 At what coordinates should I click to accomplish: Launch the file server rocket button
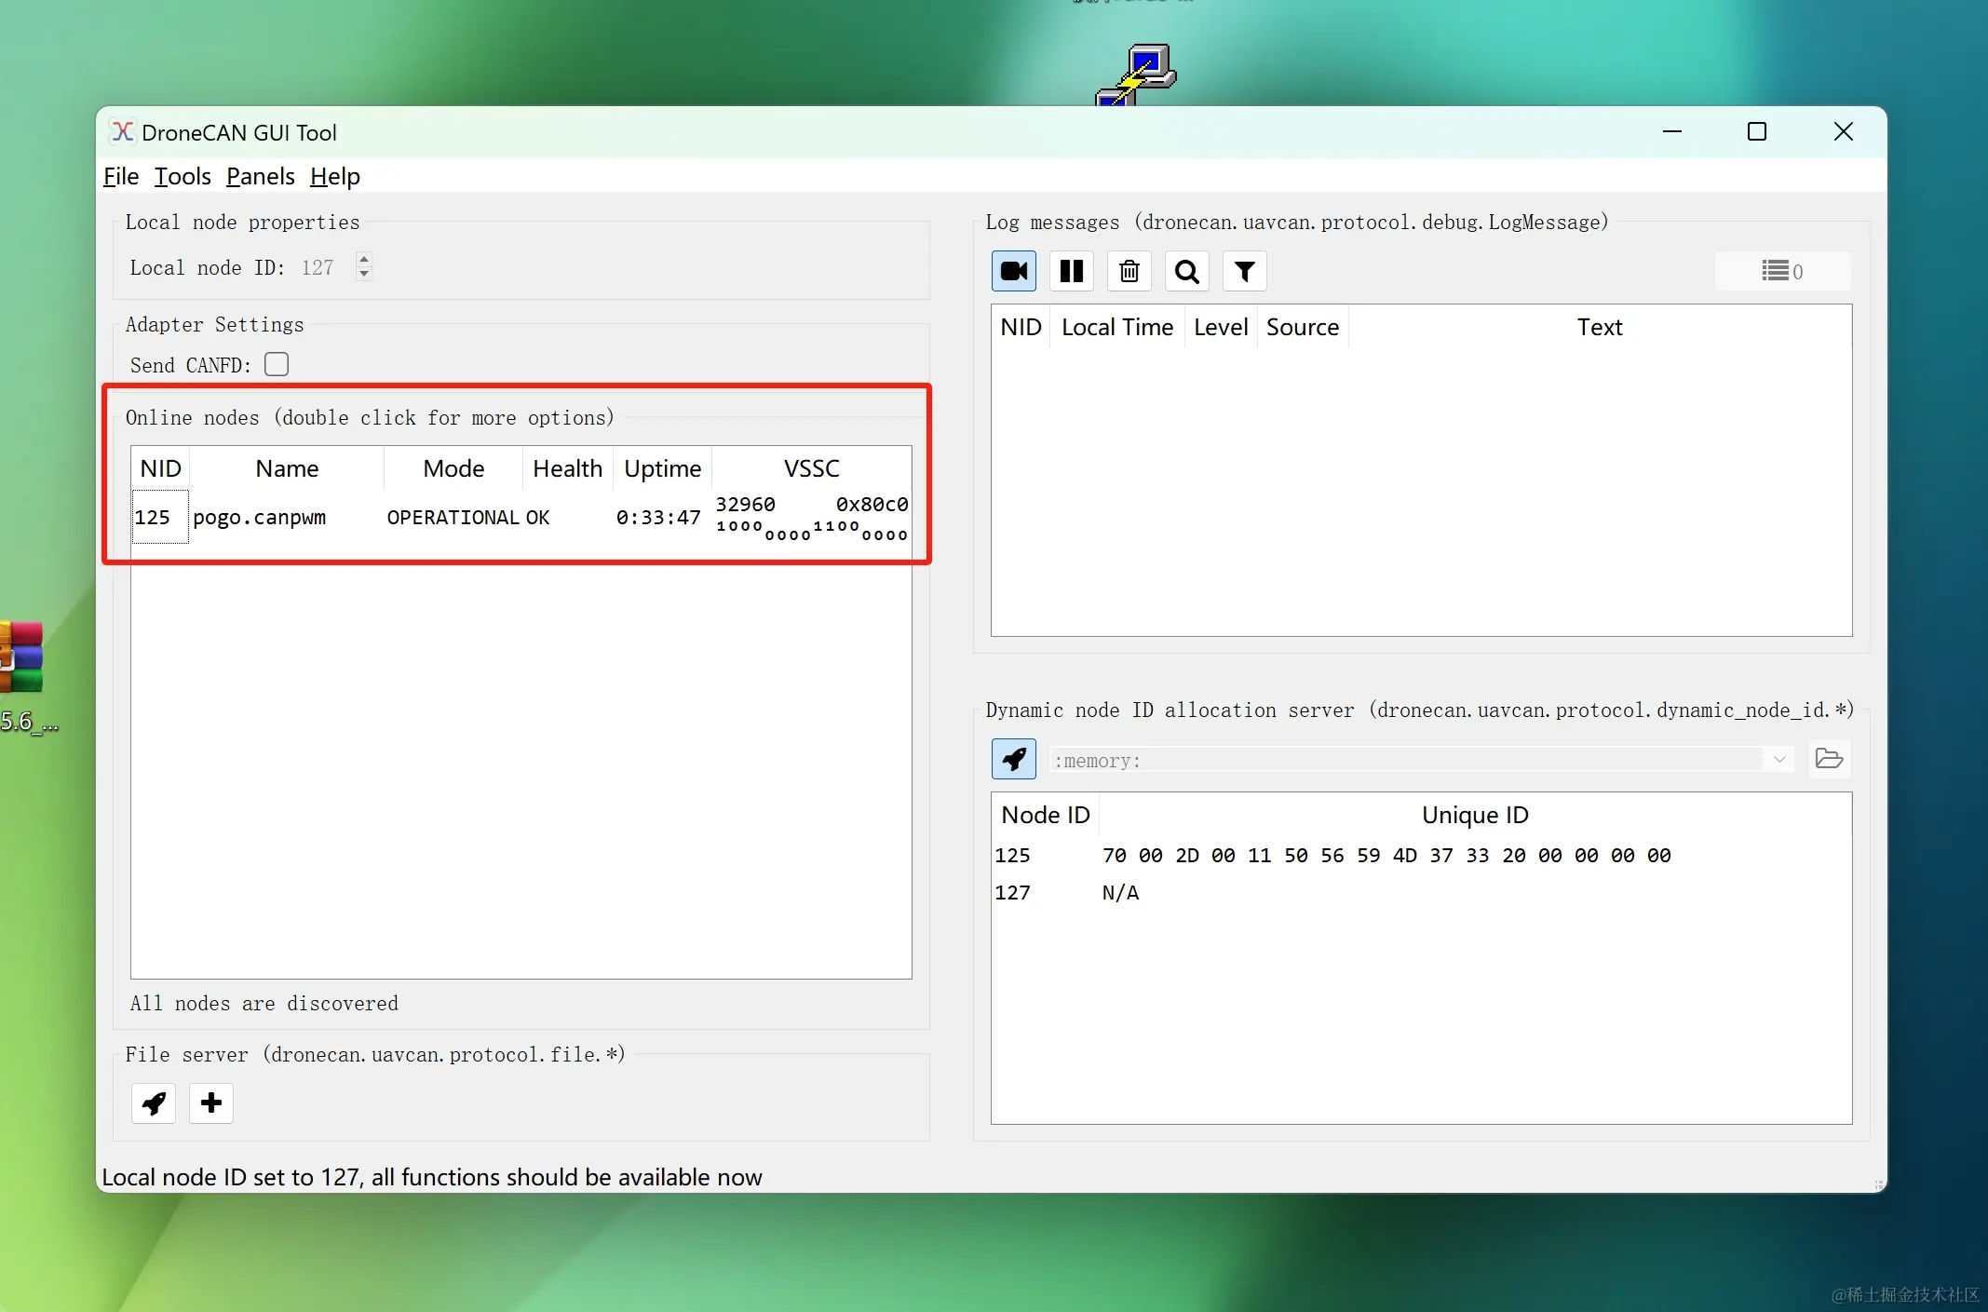pos(154,1103)
